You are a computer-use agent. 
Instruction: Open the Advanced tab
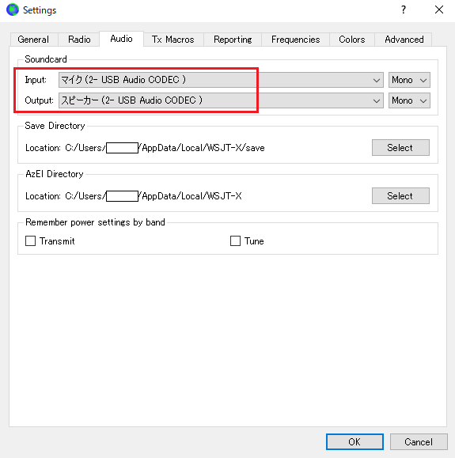coord(404,40)
